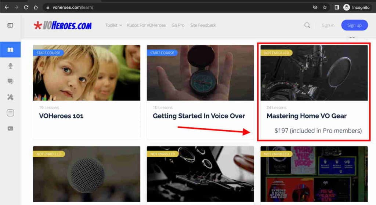Open Kudos For VOHeroes menu item
The height and width of the screenshot is (205, 376).
pyautogui.click(x=146, y=25)
